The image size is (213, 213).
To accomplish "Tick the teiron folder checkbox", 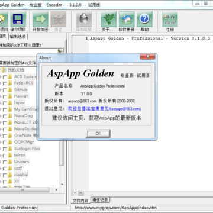I will point(5,155).
